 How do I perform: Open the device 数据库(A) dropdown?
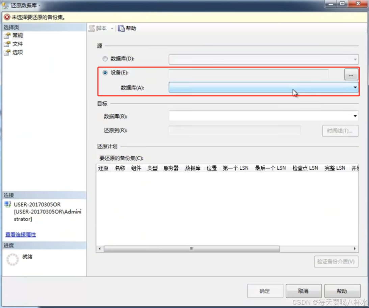(264, 87)
